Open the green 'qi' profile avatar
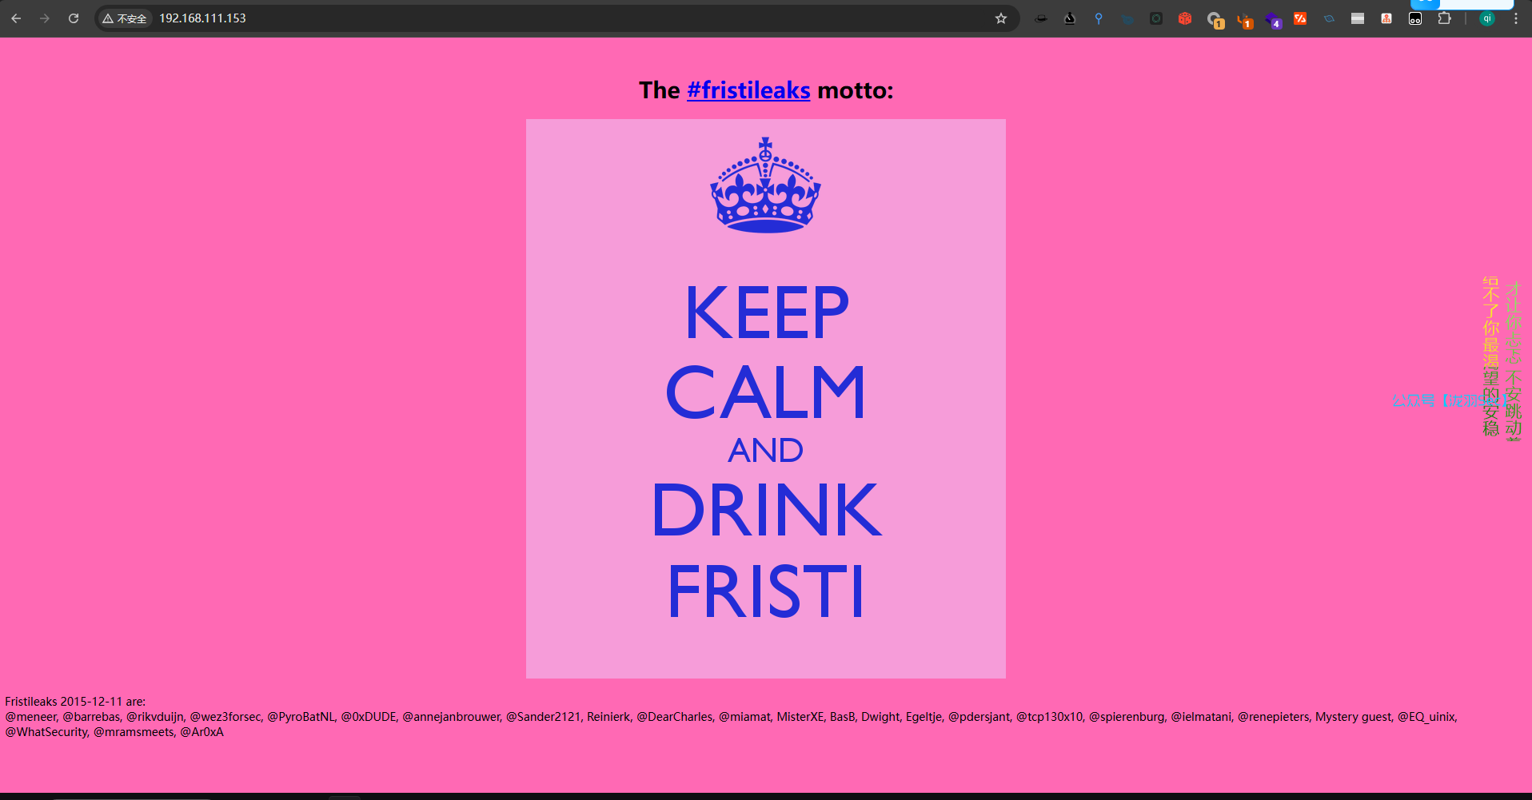 pyautogui.click(x=1487, y=18)
